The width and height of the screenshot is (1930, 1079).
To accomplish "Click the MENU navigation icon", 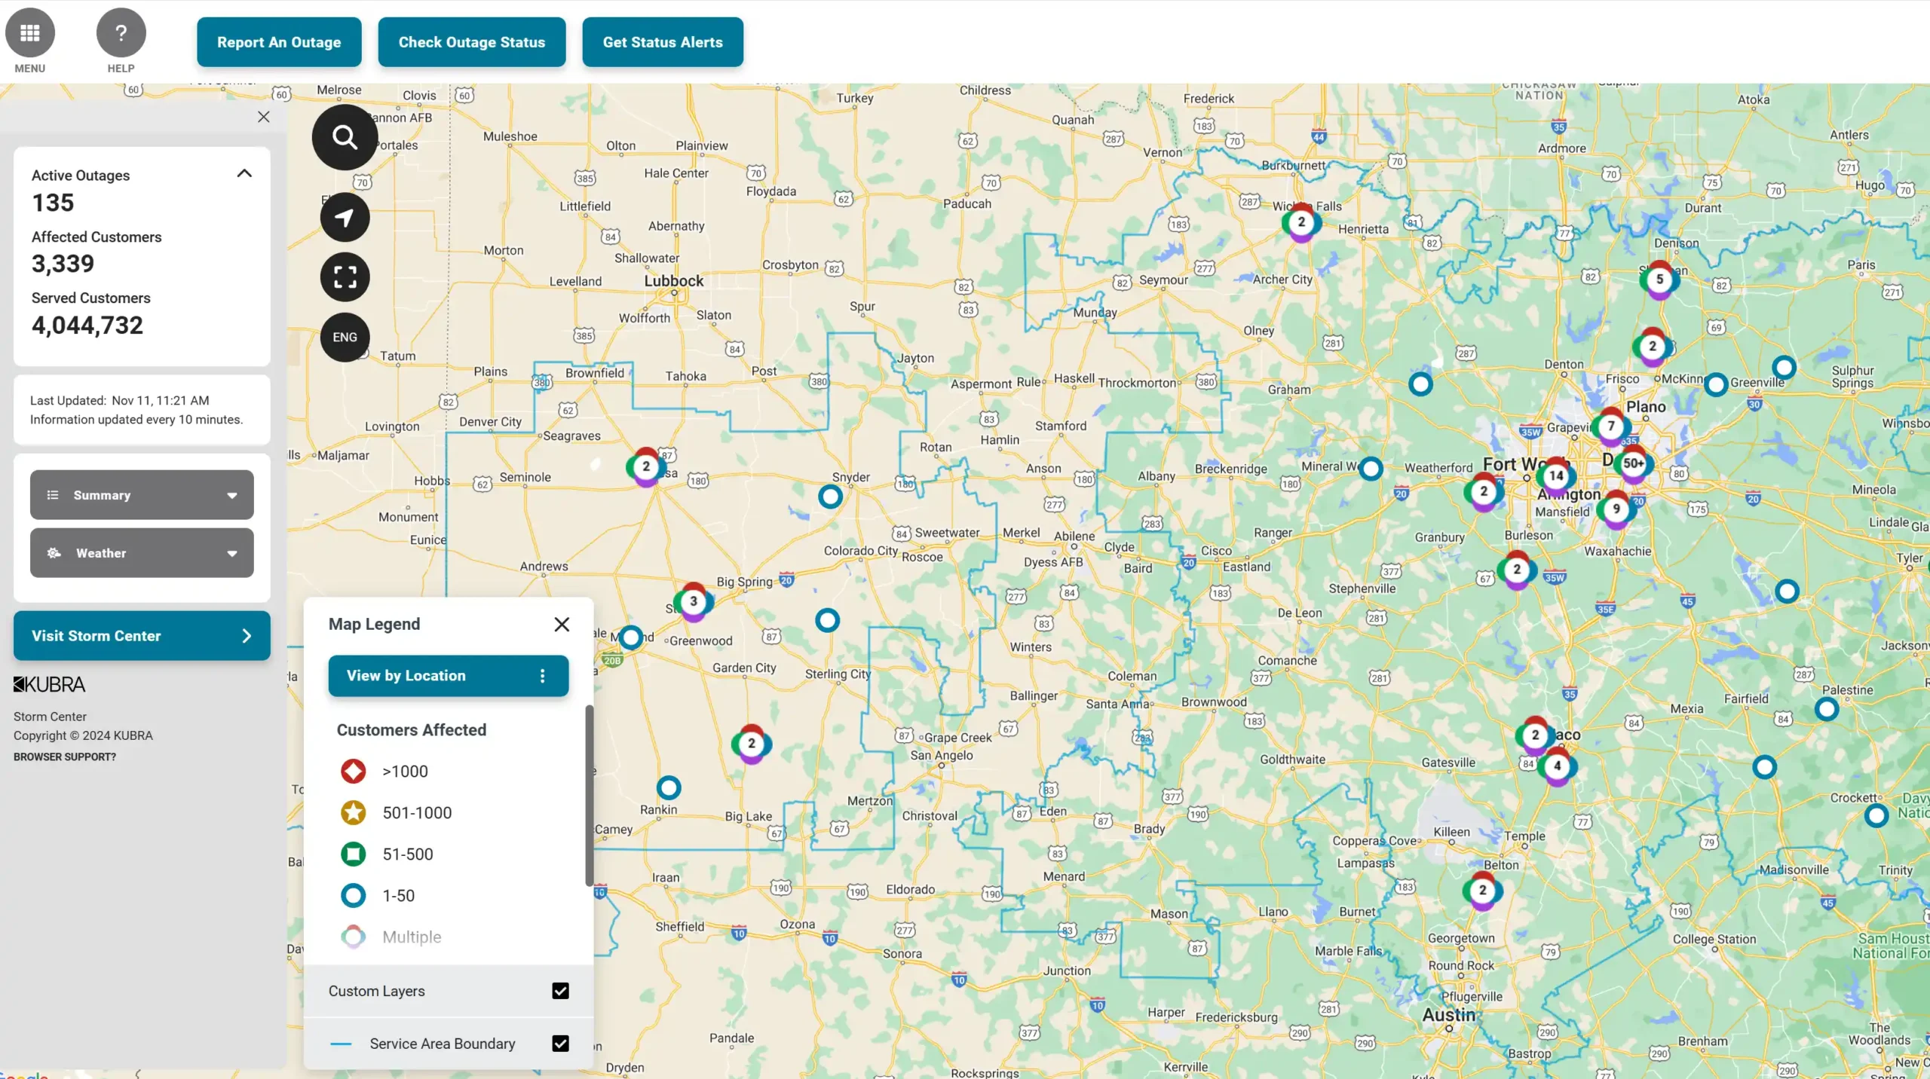I will pos(29,32).
